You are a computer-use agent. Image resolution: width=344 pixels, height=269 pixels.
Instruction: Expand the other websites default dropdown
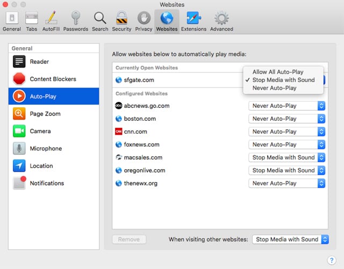pyautogui.click(x=290, y=239)
